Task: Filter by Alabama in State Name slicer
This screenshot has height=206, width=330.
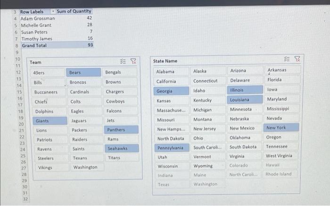Action: (171, 71)
